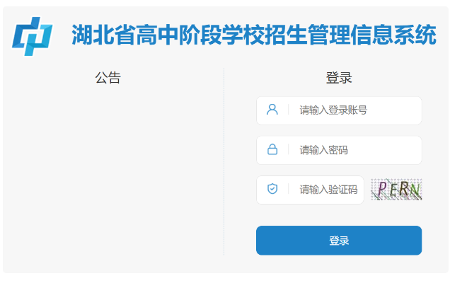Click the shield icon in captcha field

pos(272,189)
